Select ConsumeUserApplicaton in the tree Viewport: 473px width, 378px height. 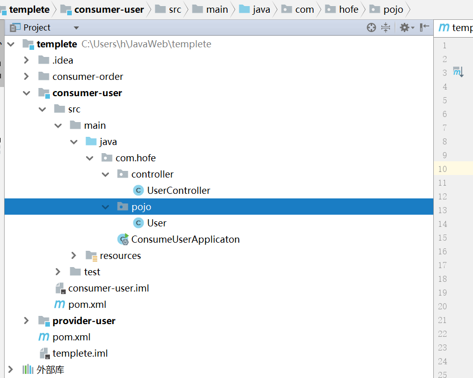[x=185, y=239]
